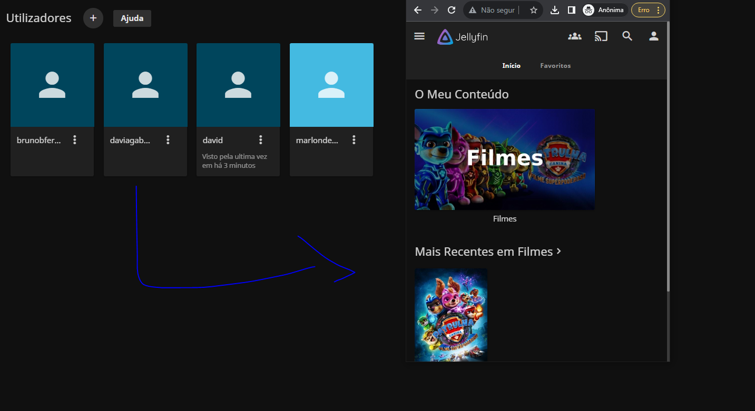Image resolution: width=755 pixels, height=411 pixels.
Task: Click the SyncPlay group icon
Action: 574,36
